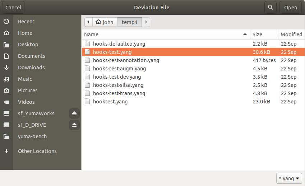The width and height of the screenshot is (305, 186).
Task: Select the highlighted hooks-test.yang file name
Action: pyautogui.click(x=112, y=52)
